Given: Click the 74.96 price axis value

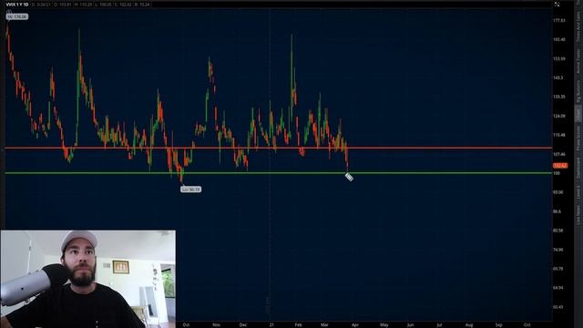Looking at the screenshot, I should pos(558,250).
